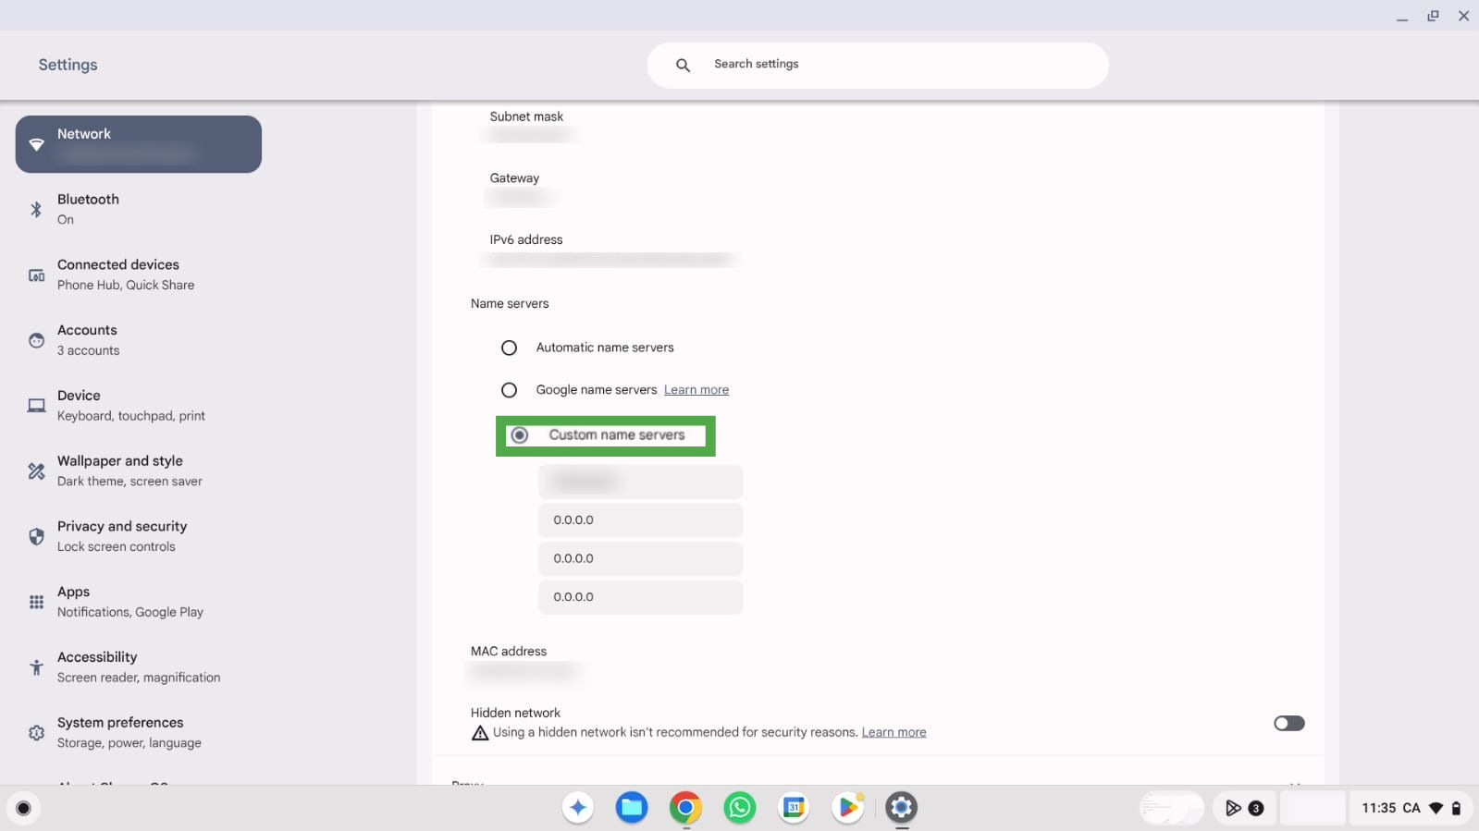This screenshot has width=1479, height=831.
Task: Click the IPv6 address label
Action: (526, 239)
